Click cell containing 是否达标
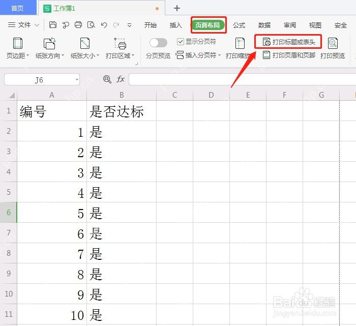Viewport: 356px width, 326px height. 122,111
